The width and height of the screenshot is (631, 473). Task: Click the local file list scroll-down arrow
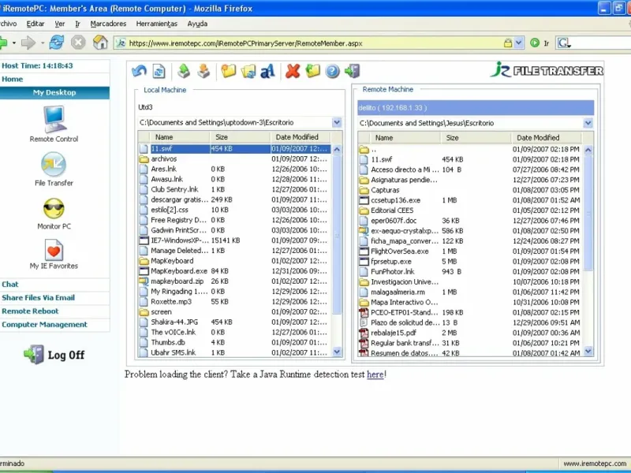point(337,352)
